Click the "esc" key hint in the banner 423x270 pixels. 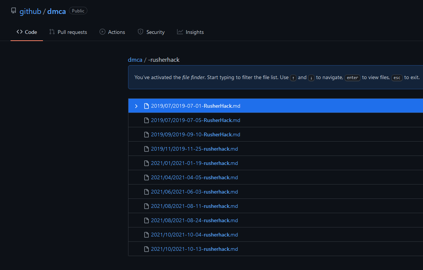pos(397,78)
